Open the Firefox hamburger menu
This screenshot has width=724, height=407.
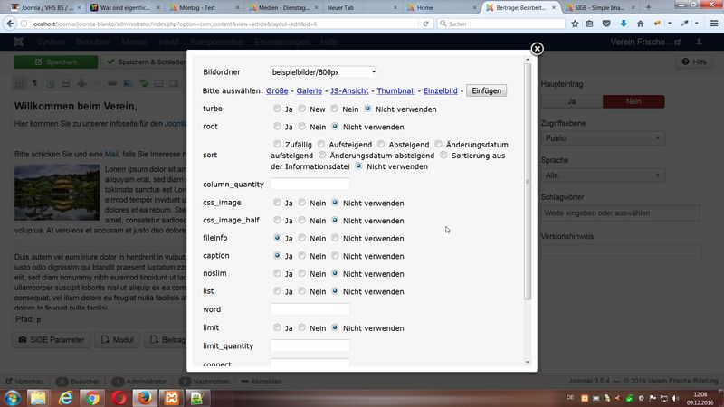pos(714,24)
